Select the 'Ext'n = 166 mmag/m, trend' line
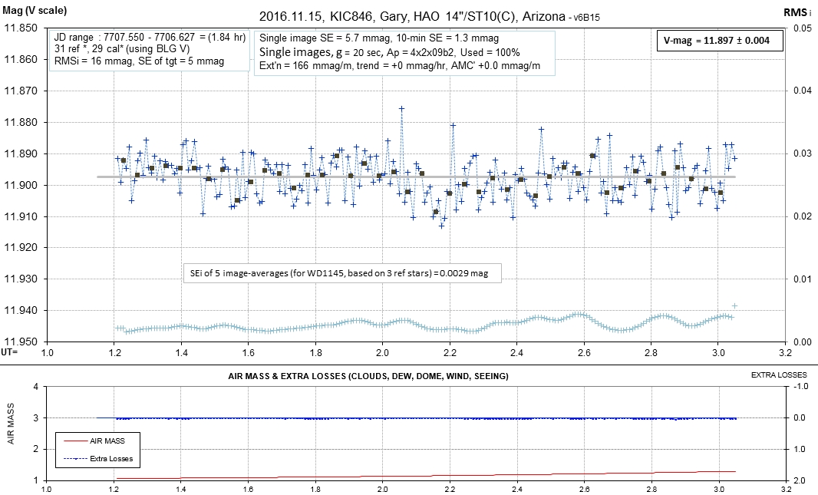Viewport: 818px width, 495px height. coord(399,66)
